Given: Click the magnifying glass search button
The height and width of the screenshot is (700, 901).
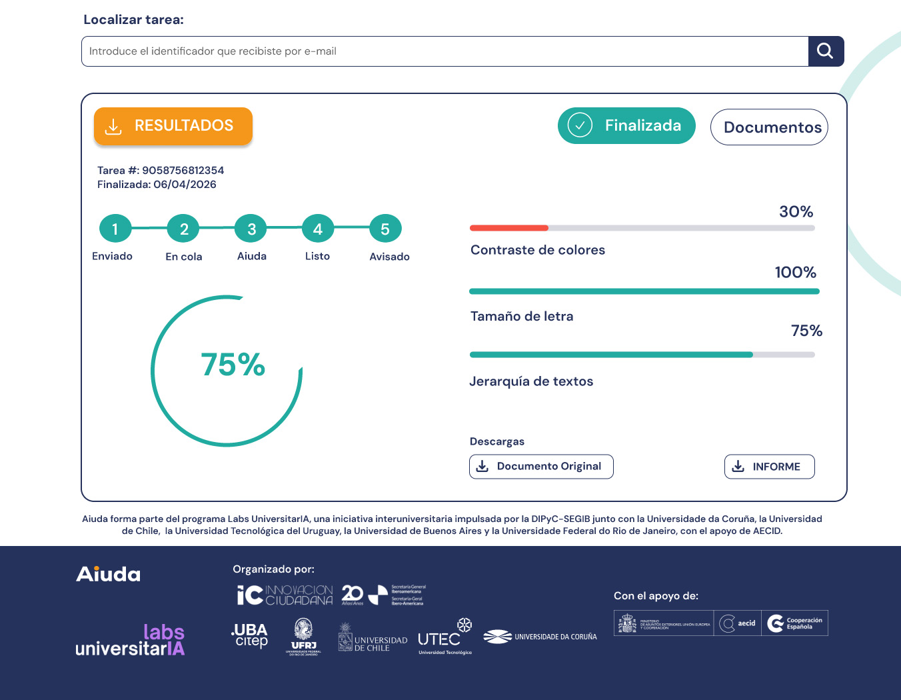Looking at the screenshot, I should 826,51.
